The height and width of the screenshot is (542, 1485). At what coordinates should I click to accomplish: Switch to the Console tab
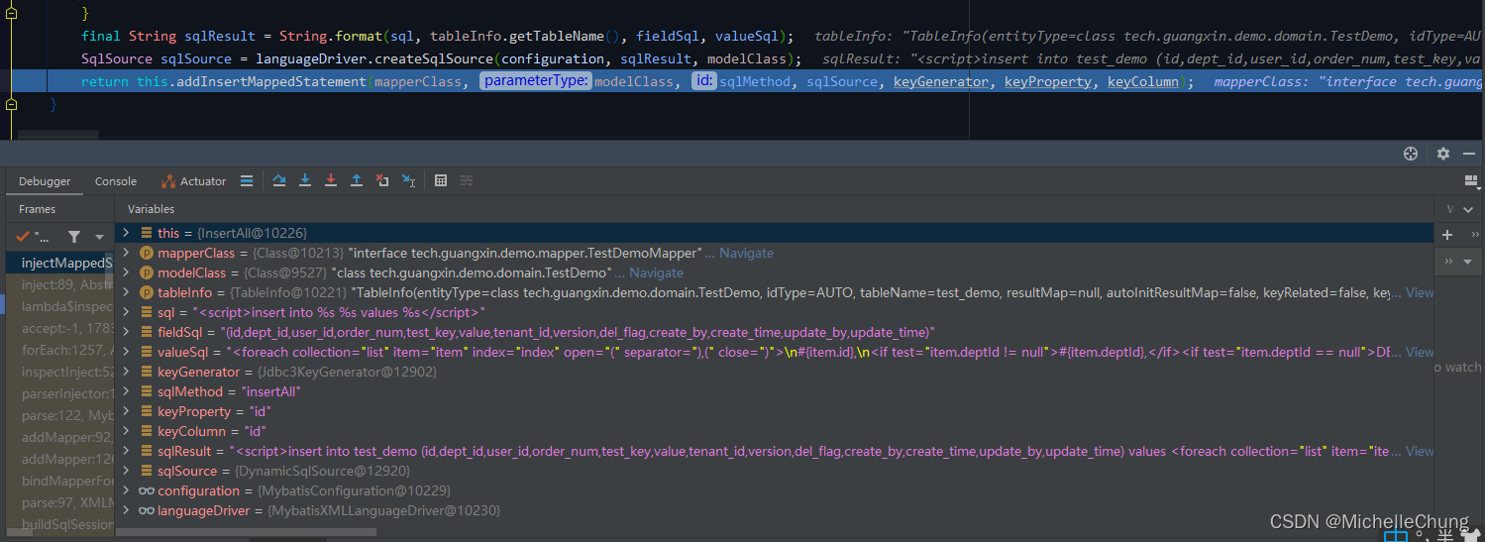[116, 181]
